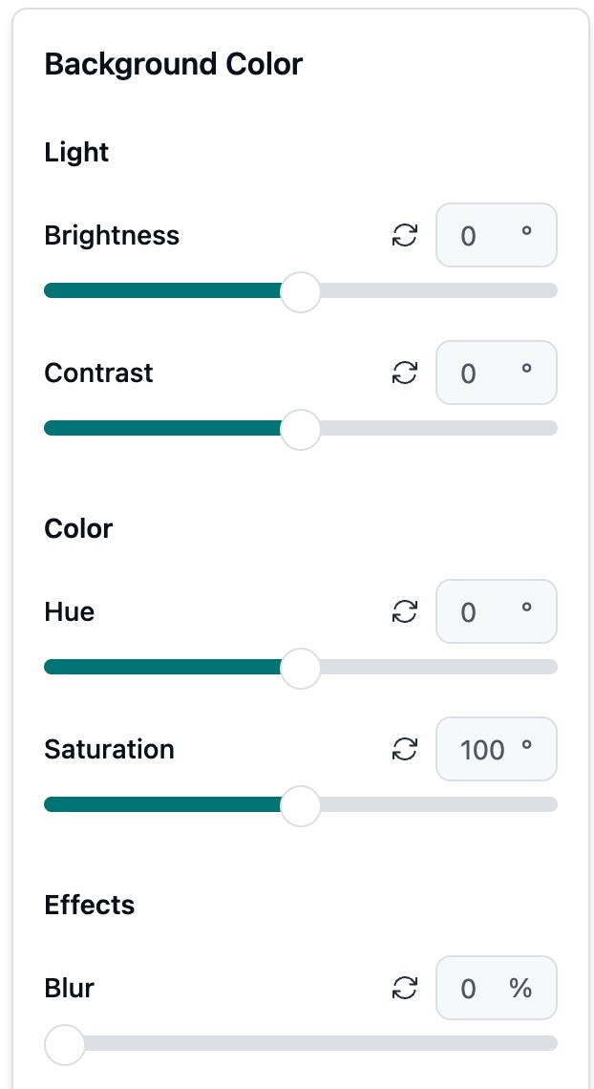Click the Saturation field showing 100
The image size is (594, 1089).
[483, 750]
